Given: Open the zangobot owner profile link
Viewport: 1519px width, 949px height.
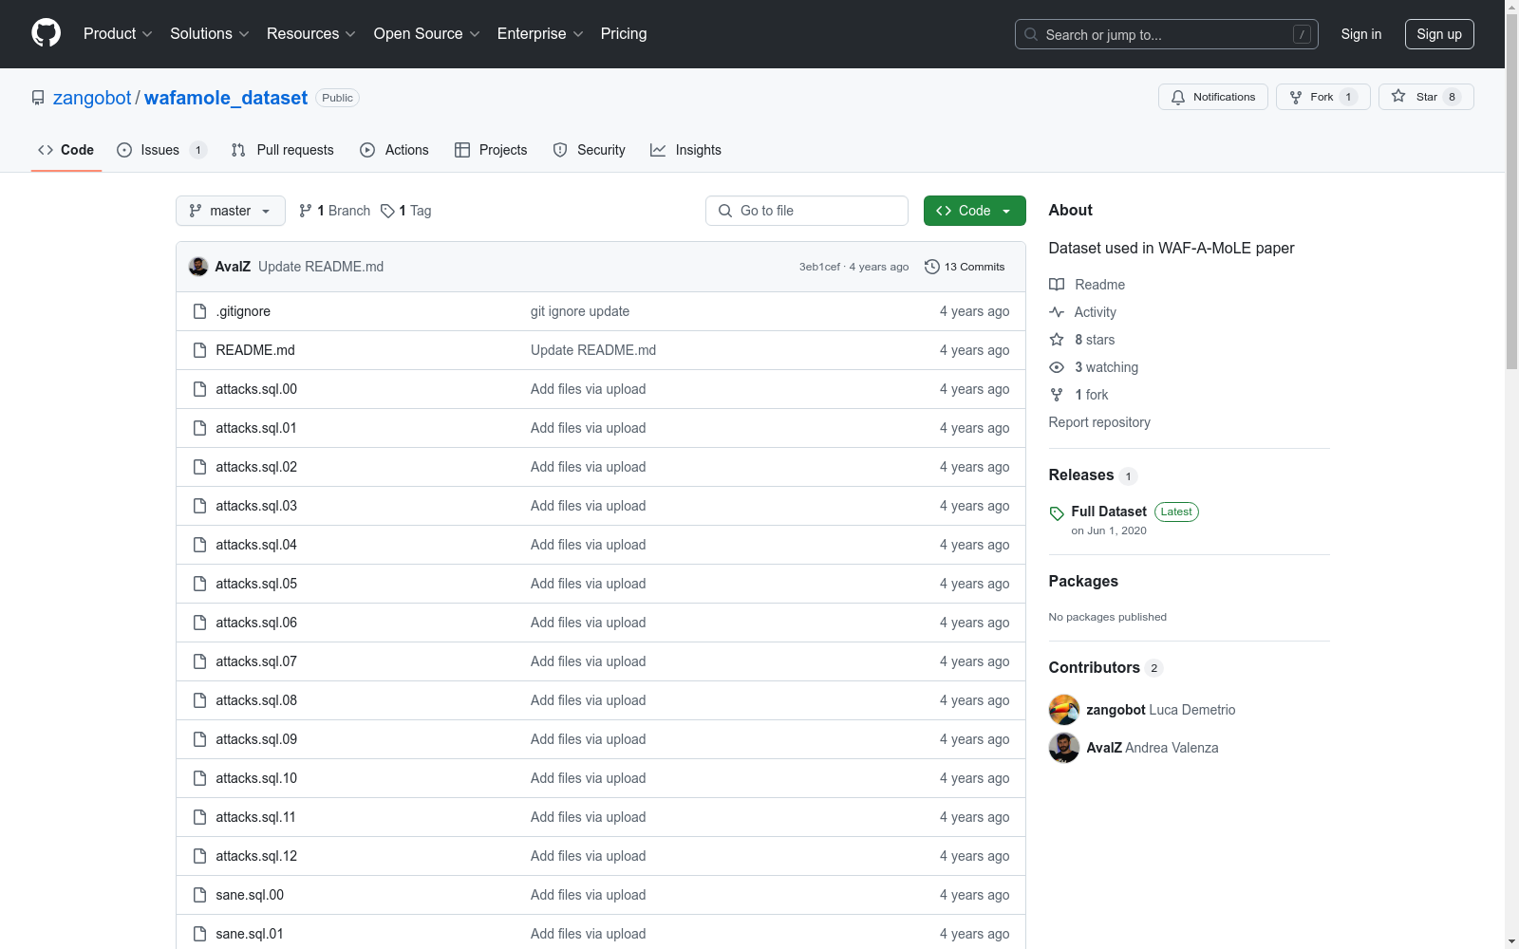Looking at the screenshot, I should click(92, 98).
